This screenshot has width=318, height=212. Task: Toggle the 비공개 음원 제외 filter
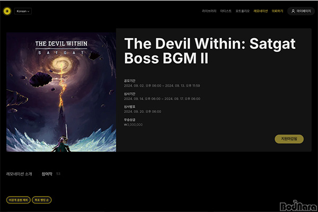click(x=18, y=200)
